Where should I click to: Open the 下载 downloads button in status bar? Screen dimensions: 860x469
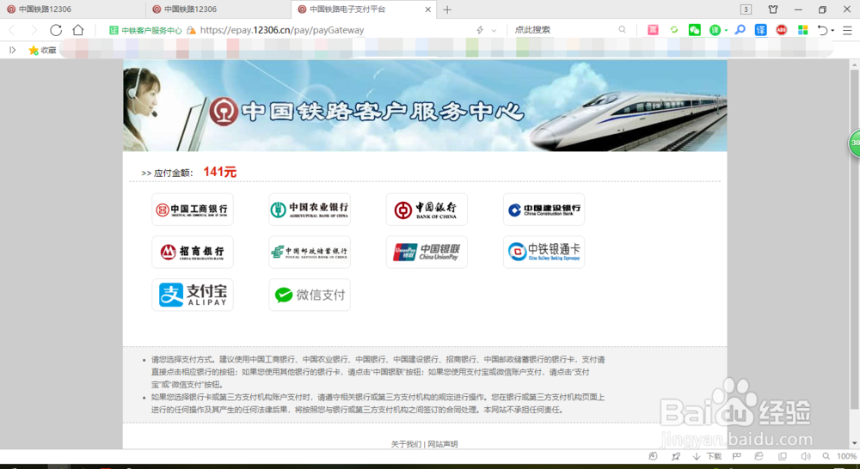click(707, 456)
